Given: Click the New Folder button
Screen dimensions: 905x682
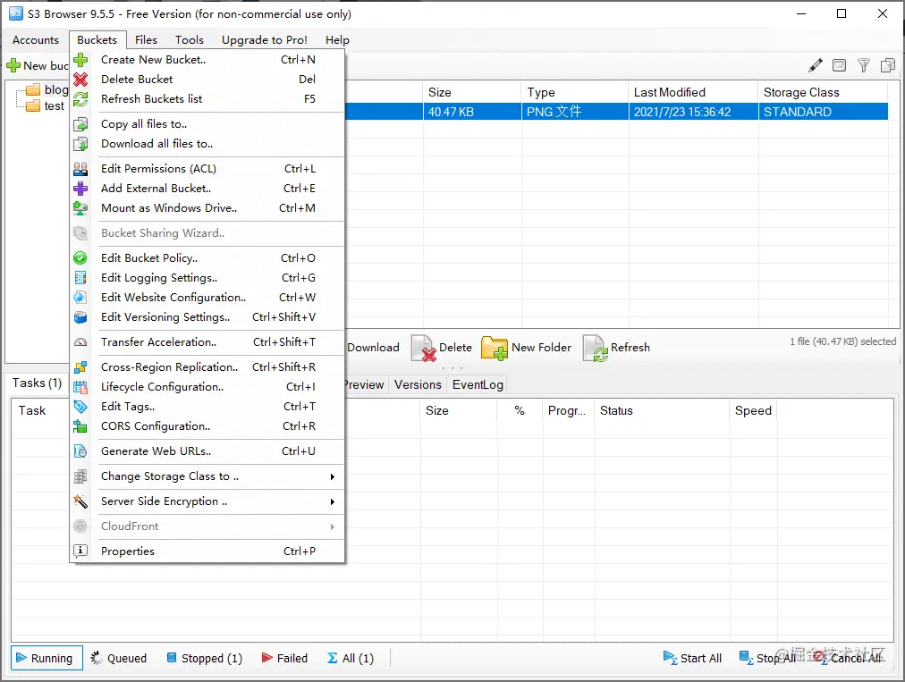Looking at the screenshot, I should pyautogui.click(x=527, y=348).
